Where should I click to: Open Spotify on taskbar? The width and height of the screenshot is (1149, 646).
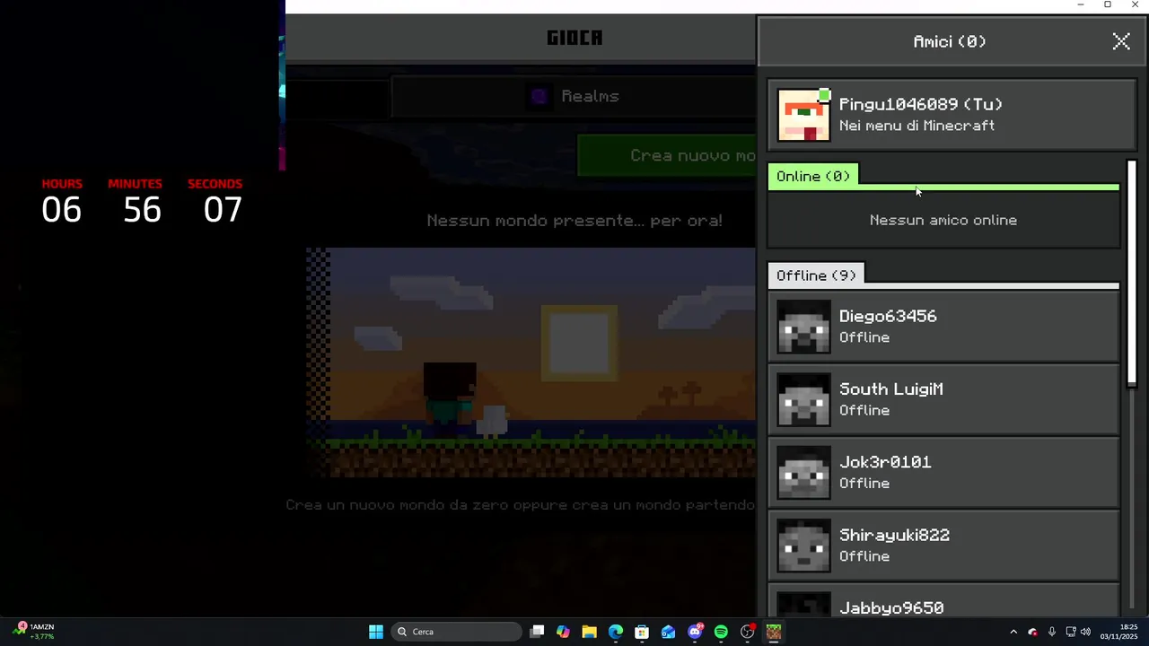pyautogui.click(x=721, y=632)
